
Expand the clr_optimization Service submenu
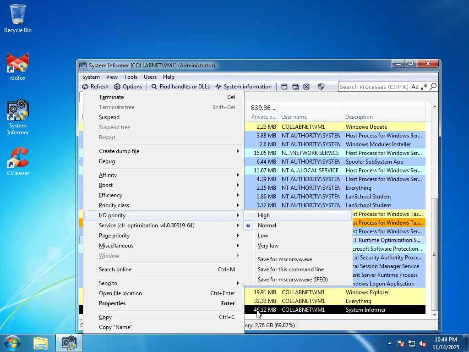pyautogui.click(x=164, y=225)
